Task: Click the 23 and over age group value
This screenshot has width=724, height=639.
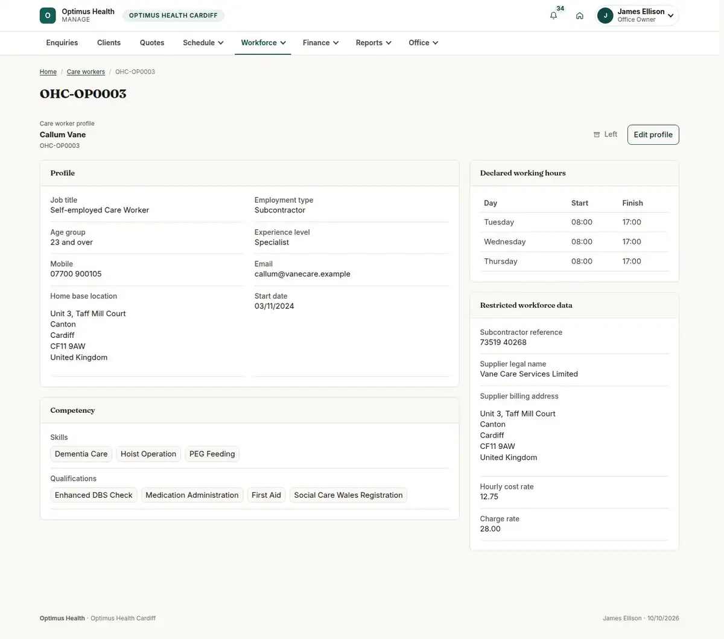Action: pyautogui.click(x=72, y=242)
